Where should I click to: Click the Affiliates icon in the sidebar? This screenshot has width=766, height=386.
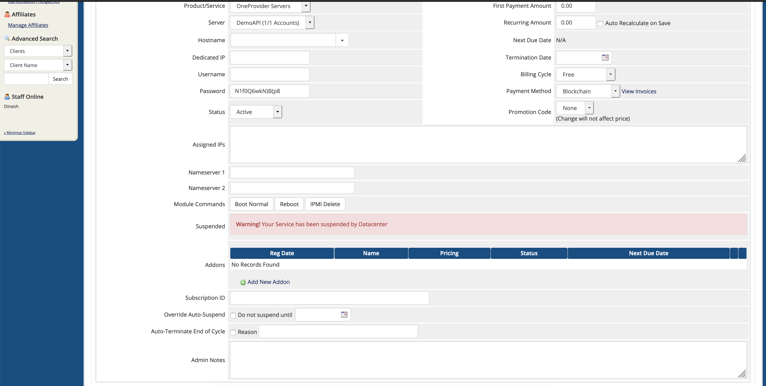[7, 14]
